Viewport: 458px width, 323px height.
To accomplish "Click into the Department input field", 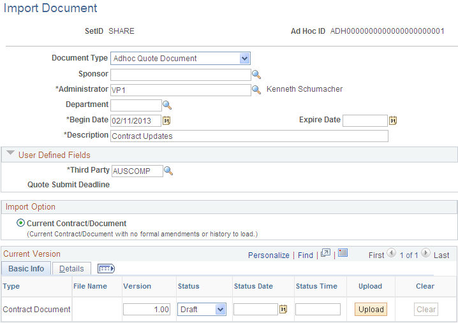I will pyautogui.click(x=136, y=105).
